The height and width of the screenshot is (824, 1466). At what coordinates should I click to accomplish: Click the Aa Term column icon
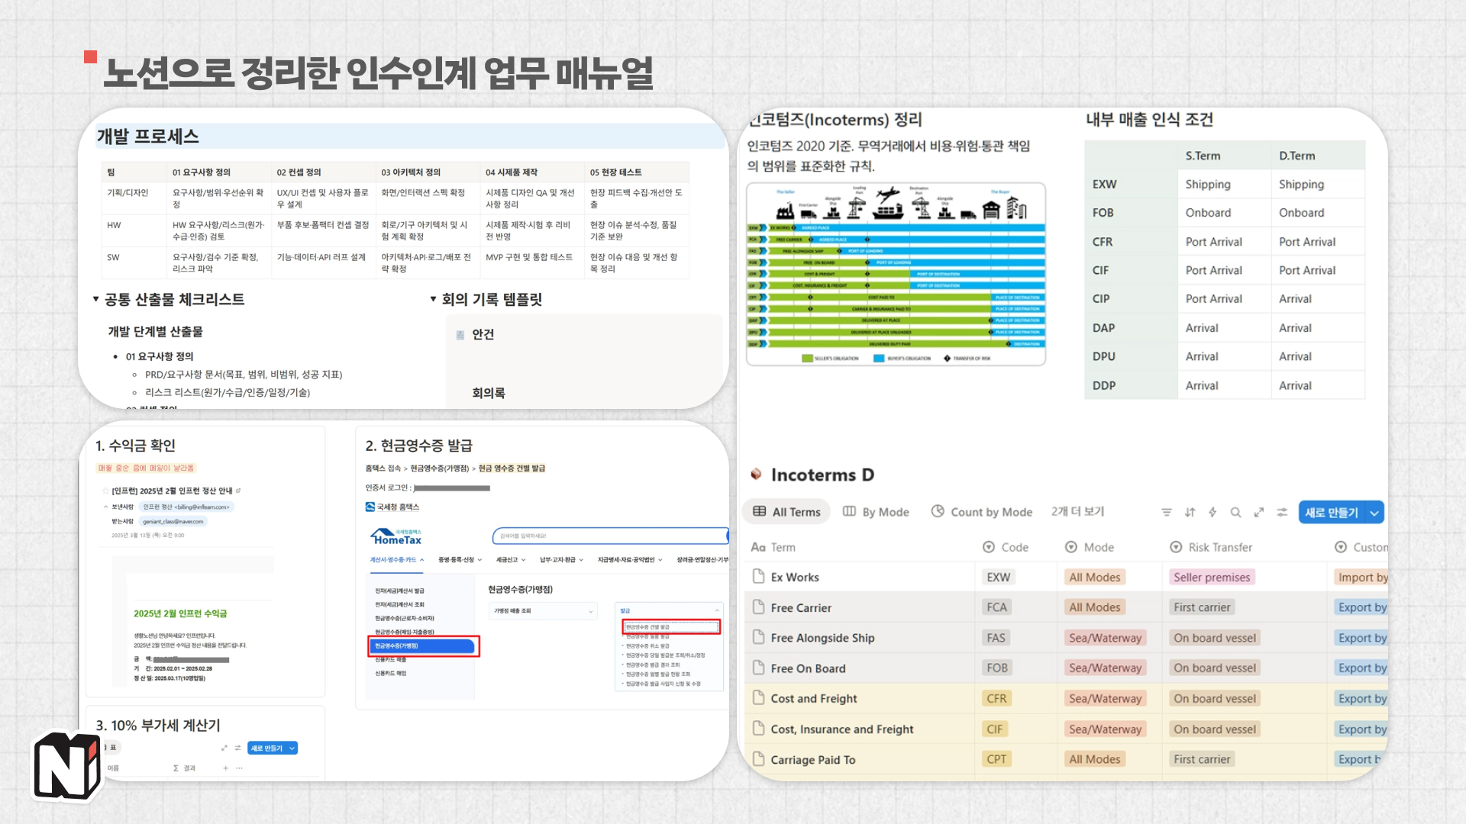pos(757,547)
